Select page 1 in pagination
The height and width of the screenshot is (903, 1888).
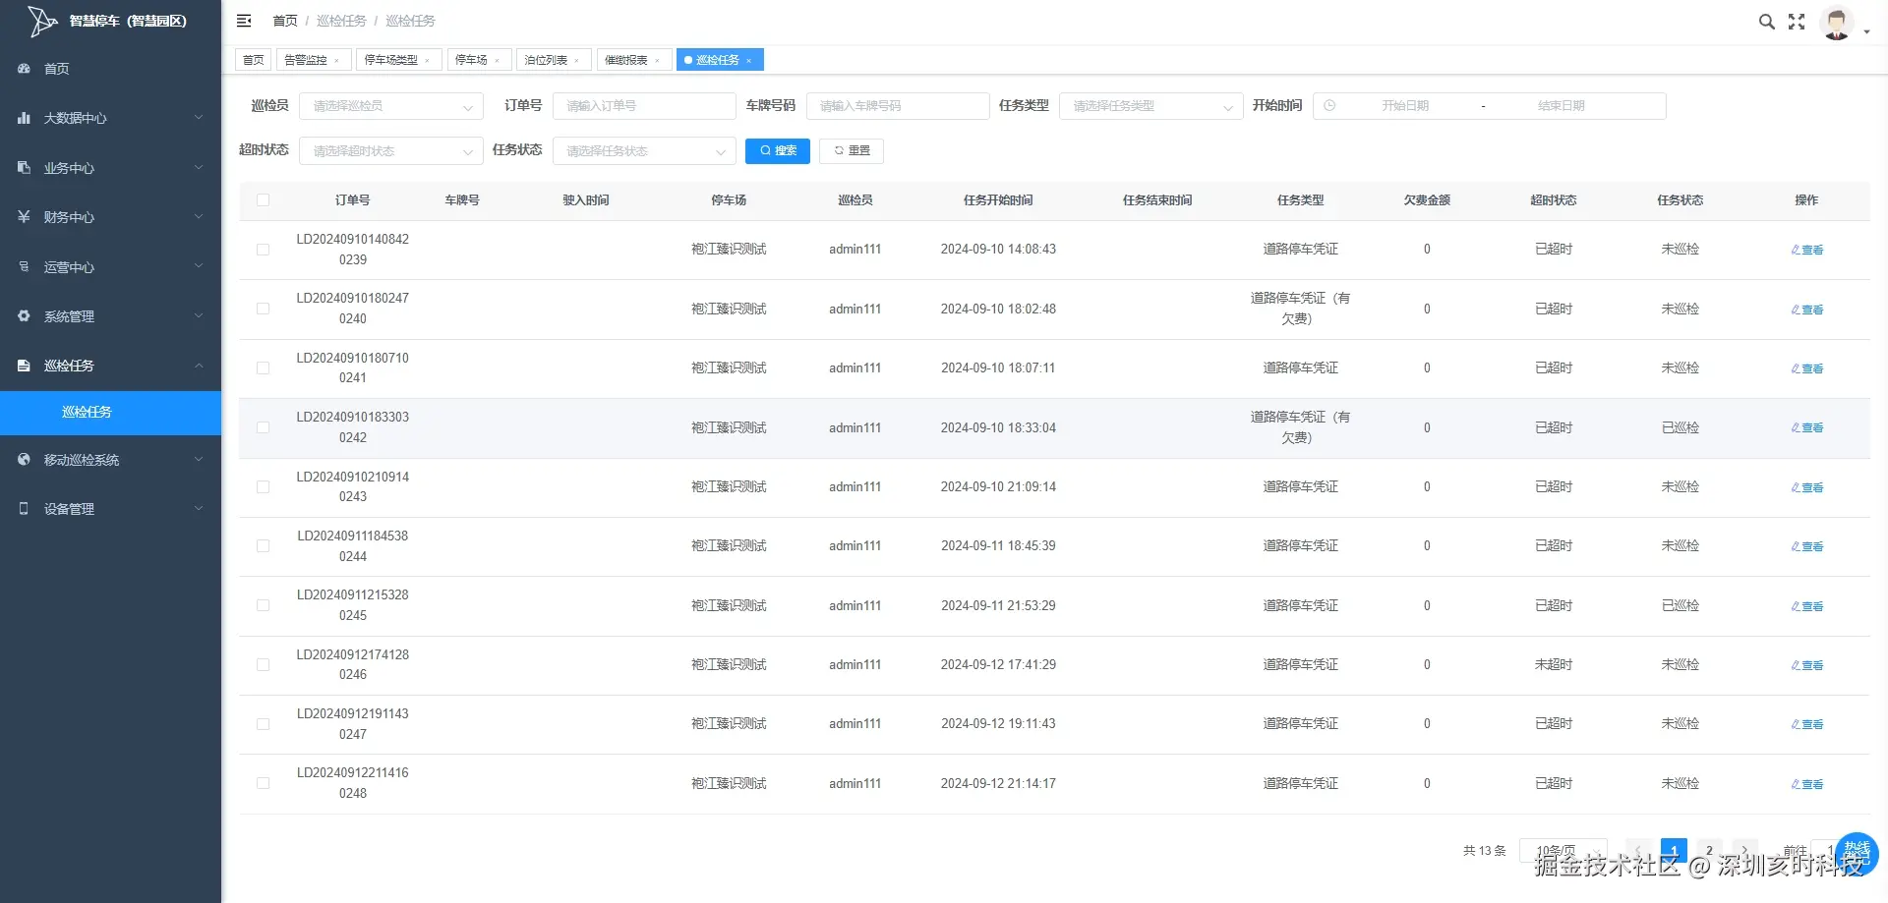[x=1674, y=851]
